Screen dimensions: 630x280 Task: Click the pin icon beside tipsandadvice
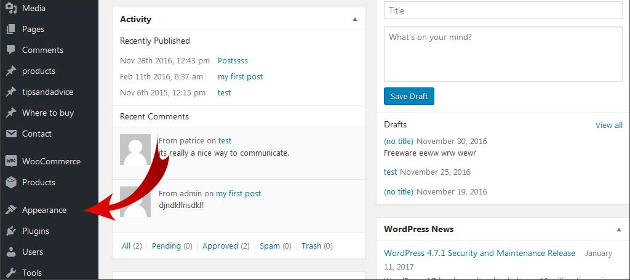point(10,92)
